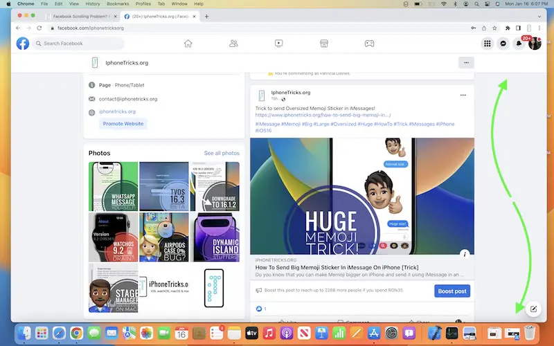
Task: Click the Promote Website button
Action: click(x=123, y=124)
